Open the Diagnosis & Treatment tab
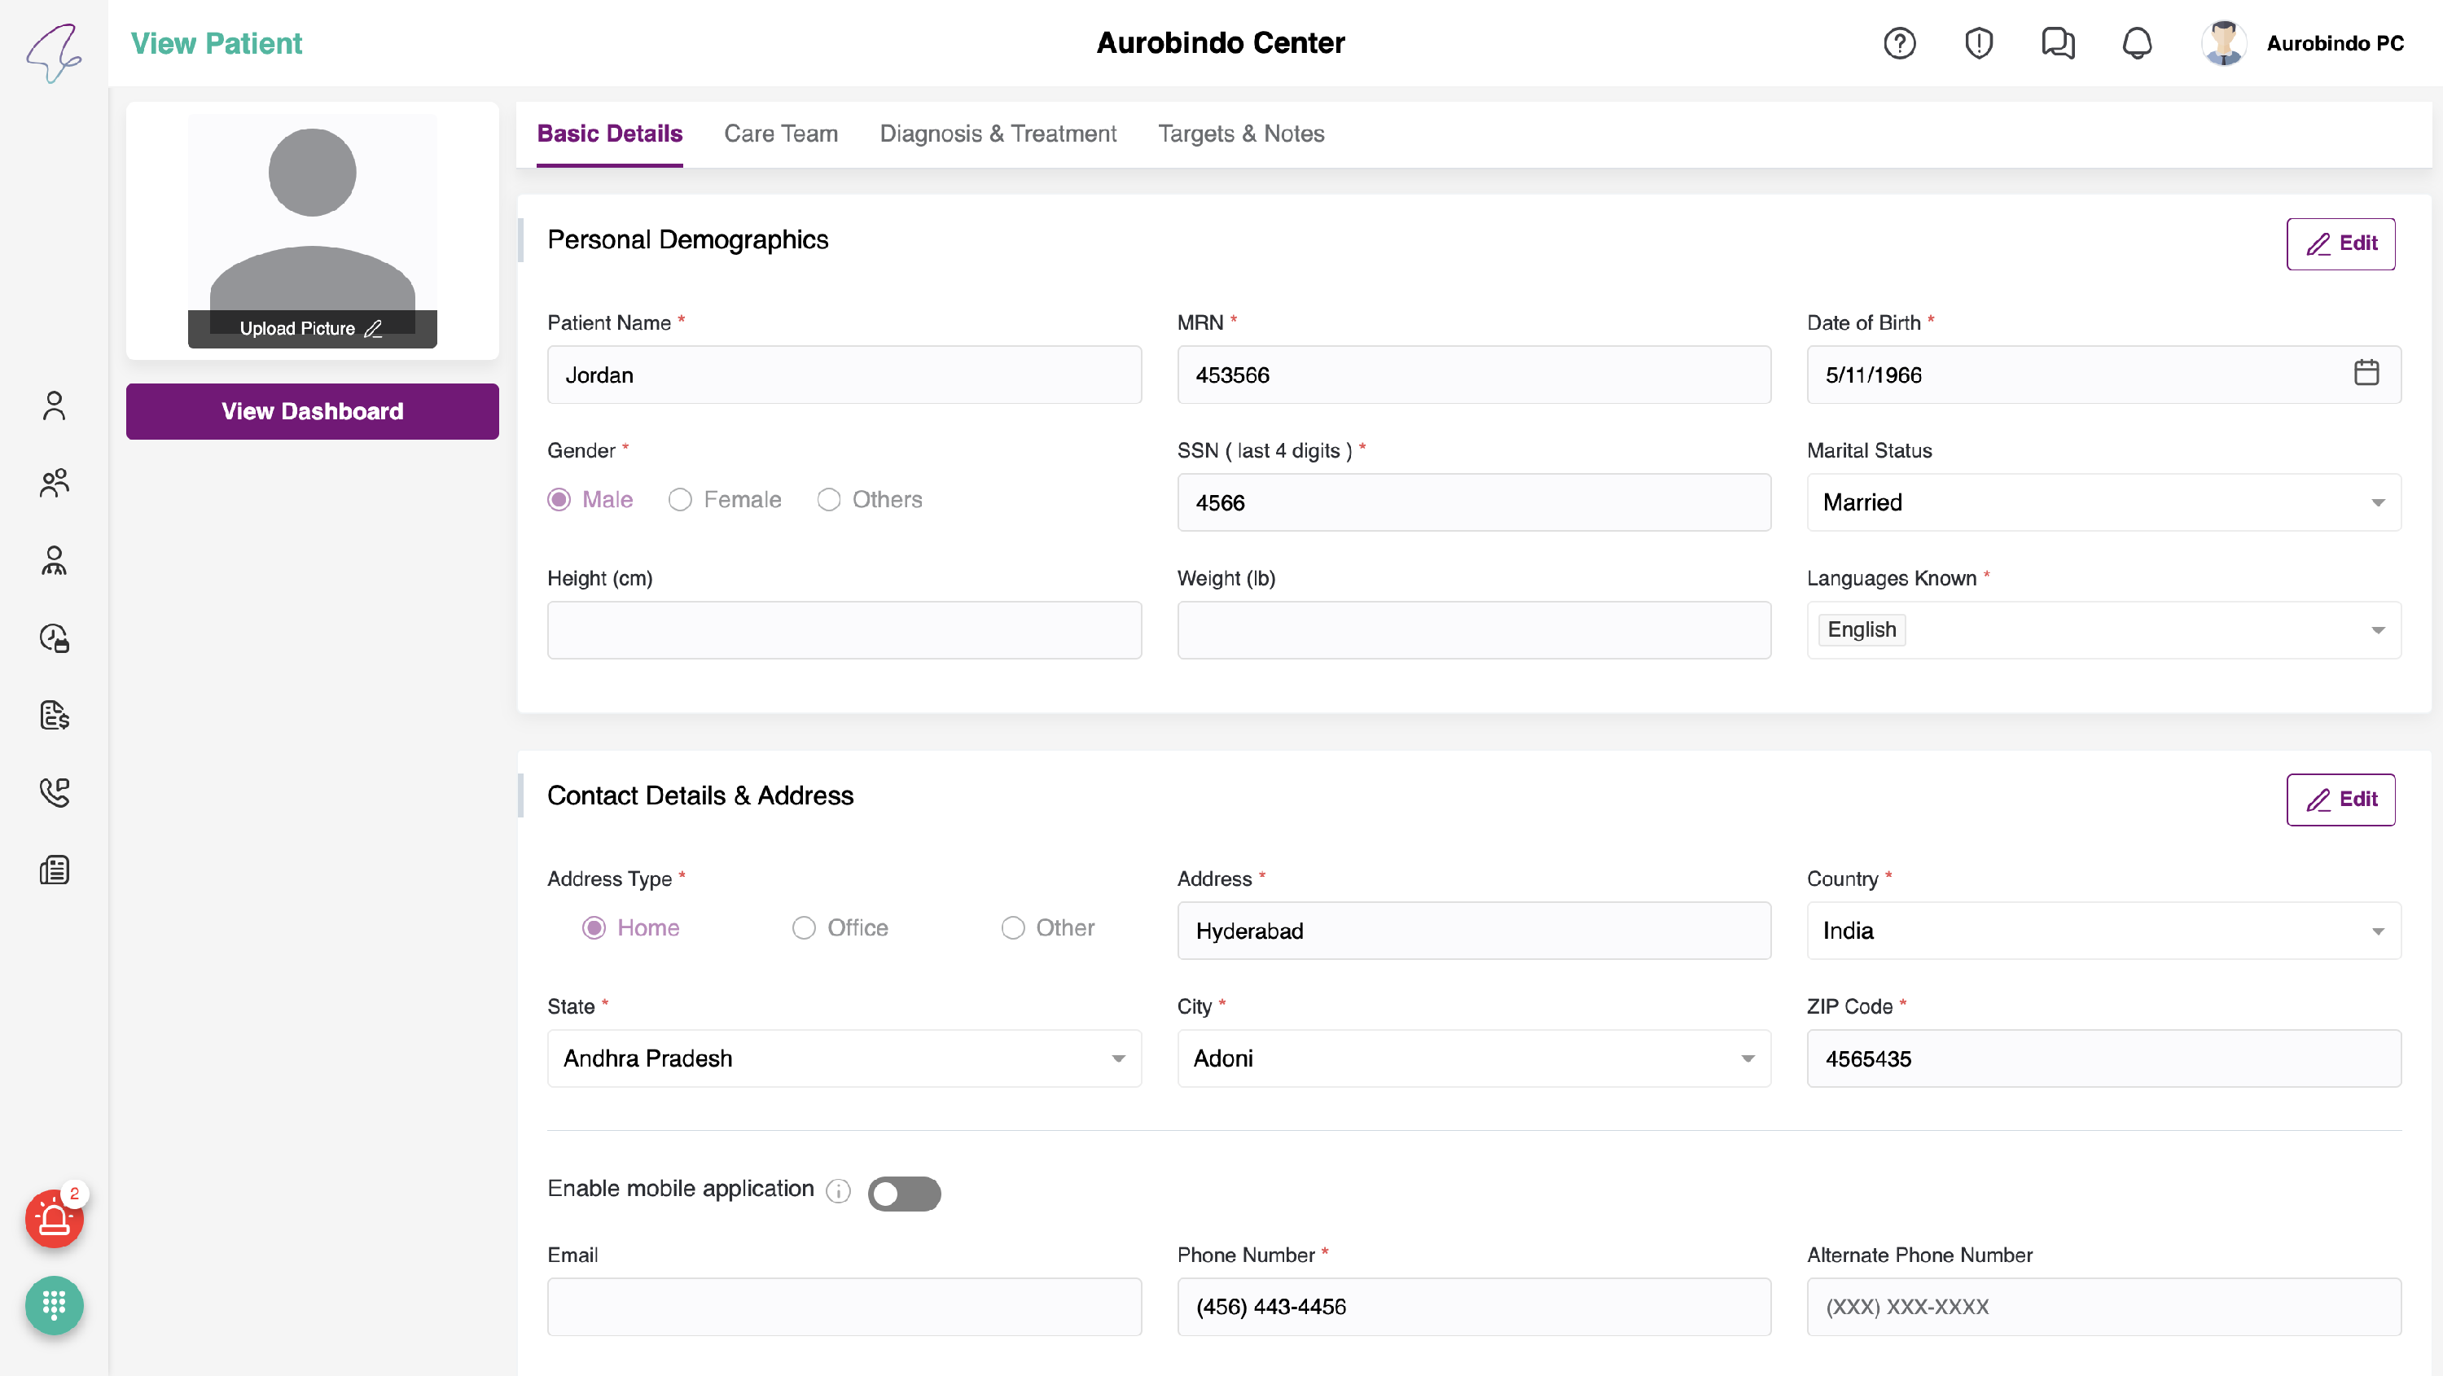Viewport: 2443px width, 1376px height. click(998, 134)
